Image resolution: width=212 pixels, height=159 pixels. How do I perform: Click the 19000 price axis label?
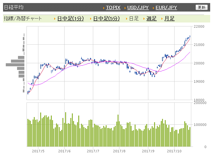pos(199,81)
